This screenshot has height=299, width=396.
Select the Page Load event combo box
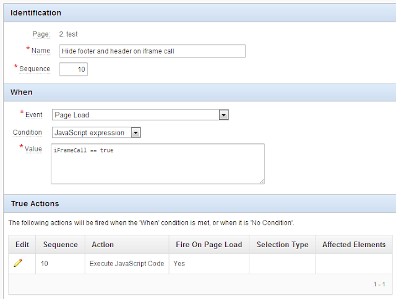(x=140, y=115)
